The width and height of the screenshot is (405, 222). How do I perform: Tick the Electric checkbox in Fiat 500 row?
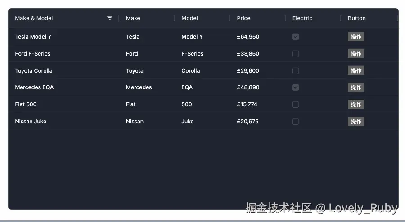[296, 104]
